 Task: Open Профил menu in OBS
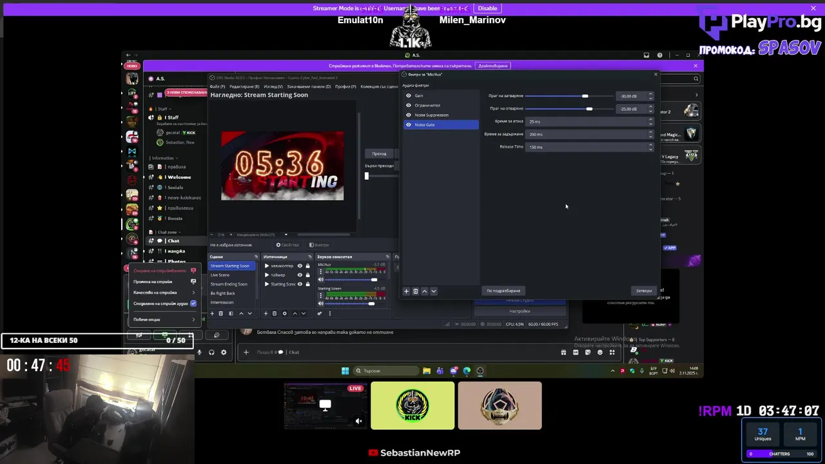click(345, 86)
